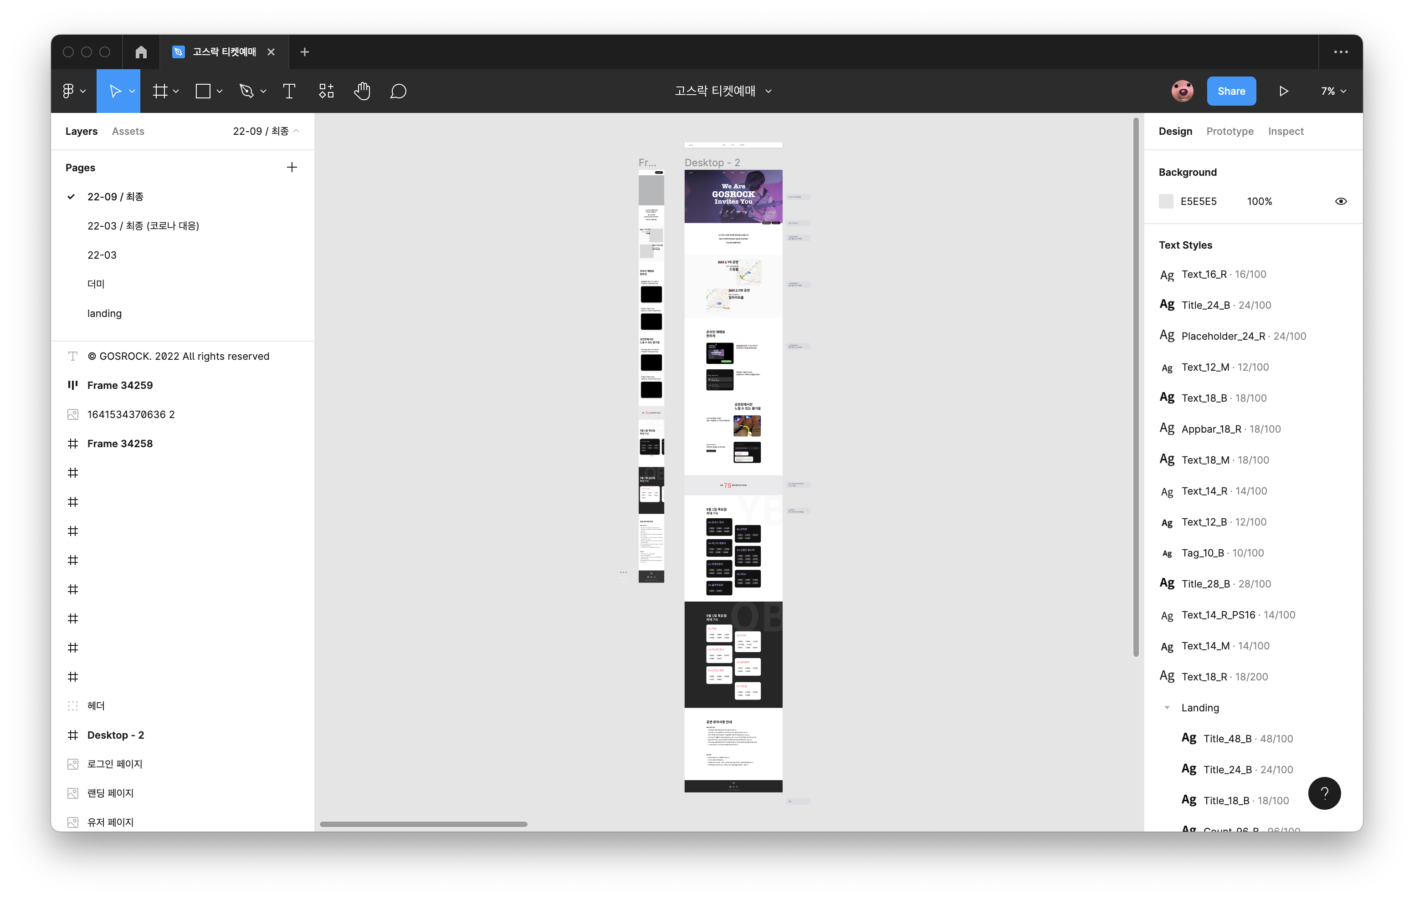
Task: Toggle background visibility eye icon
Action: coord(1341,201)
